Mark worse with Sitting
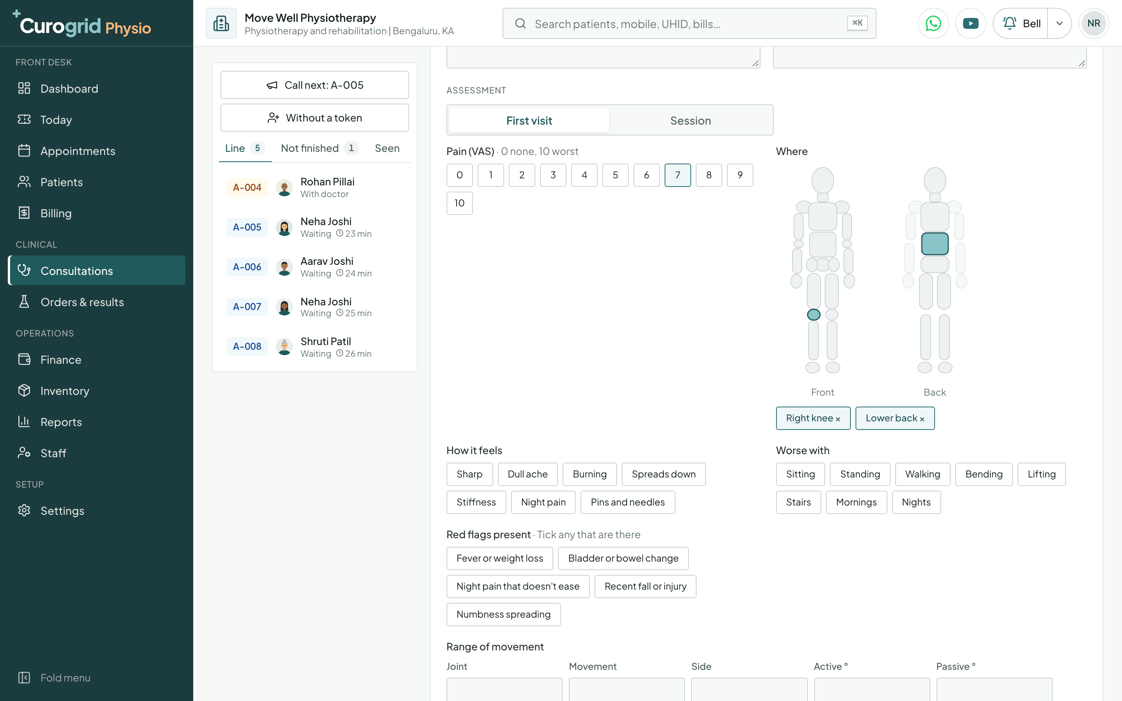The image size is (1122, 701). [800, 474]
